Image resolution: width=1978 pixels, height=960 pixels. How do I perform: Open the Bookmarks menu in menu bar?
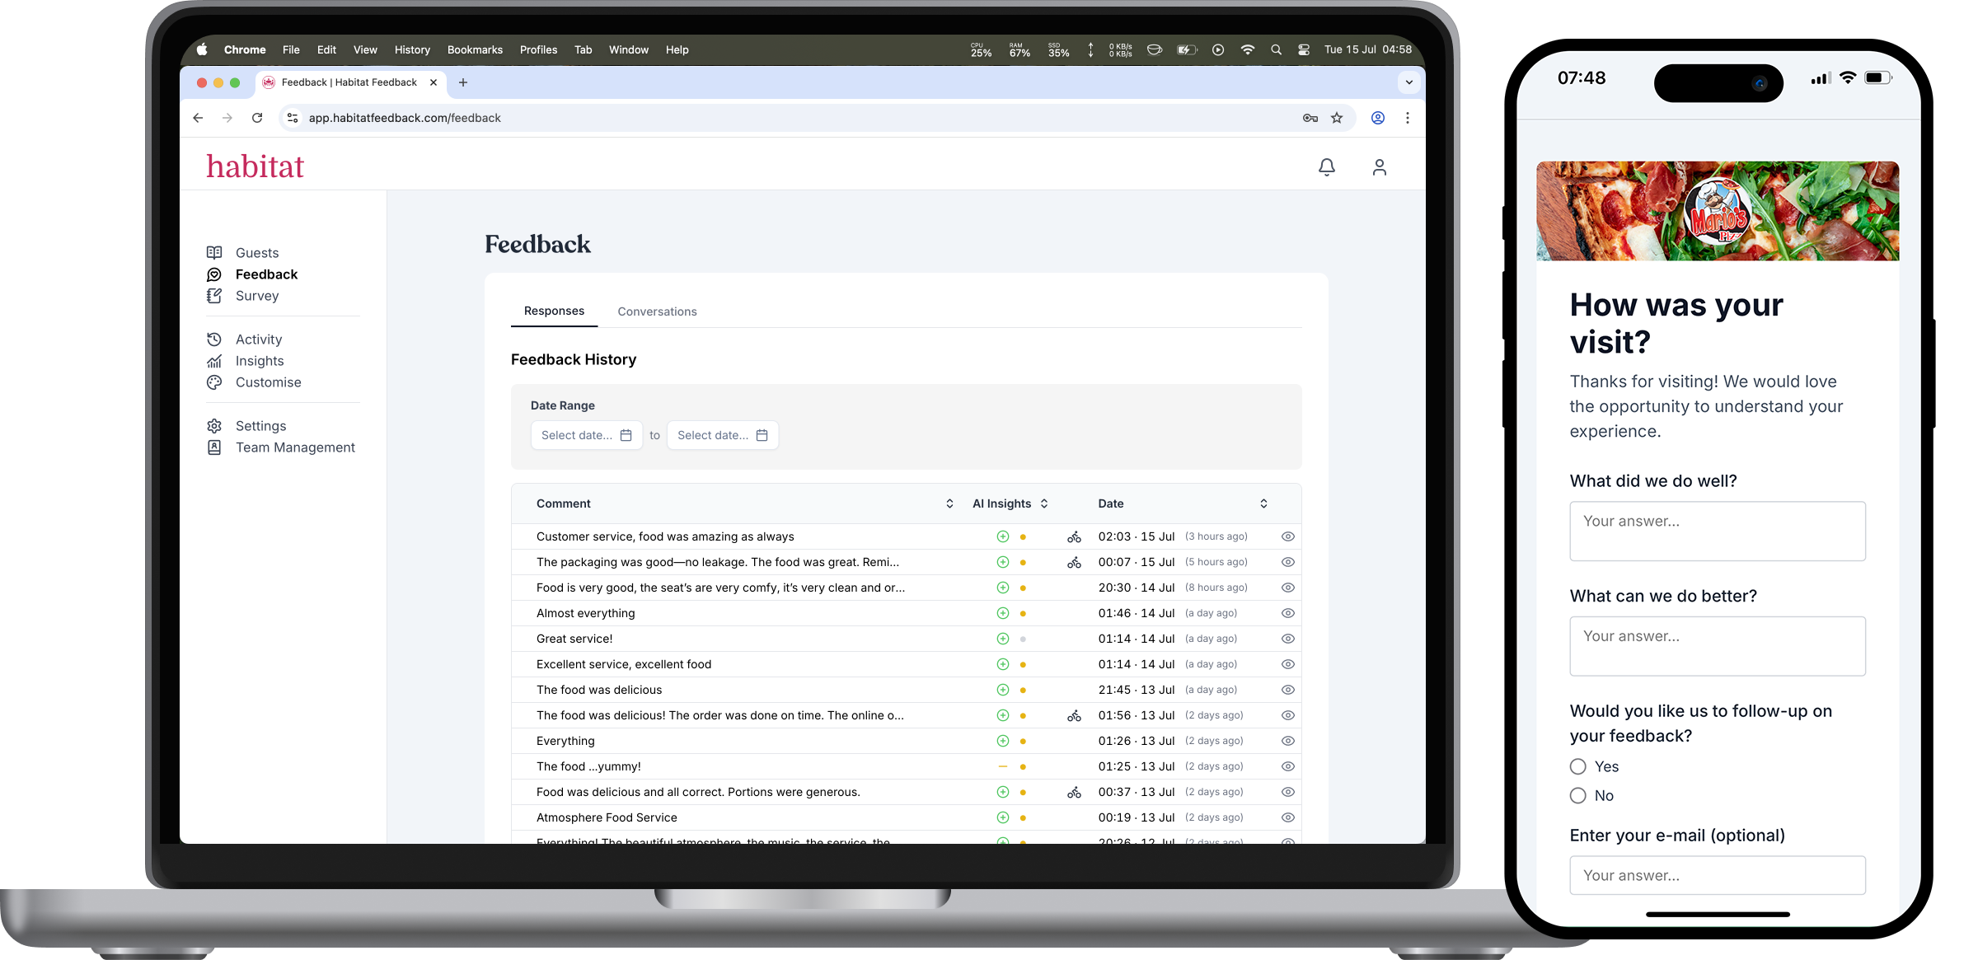tap(475, 49)
